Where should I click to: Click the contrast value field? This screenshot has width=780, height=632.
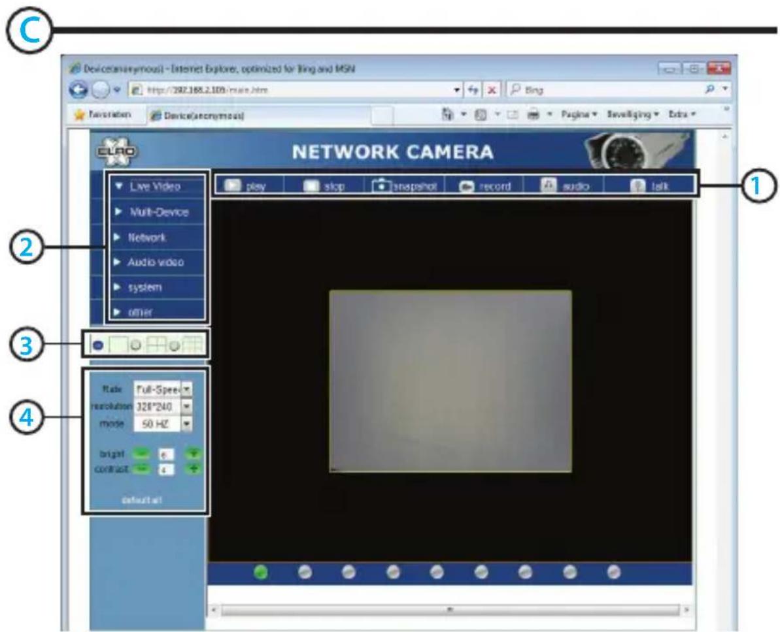point(166,469)
